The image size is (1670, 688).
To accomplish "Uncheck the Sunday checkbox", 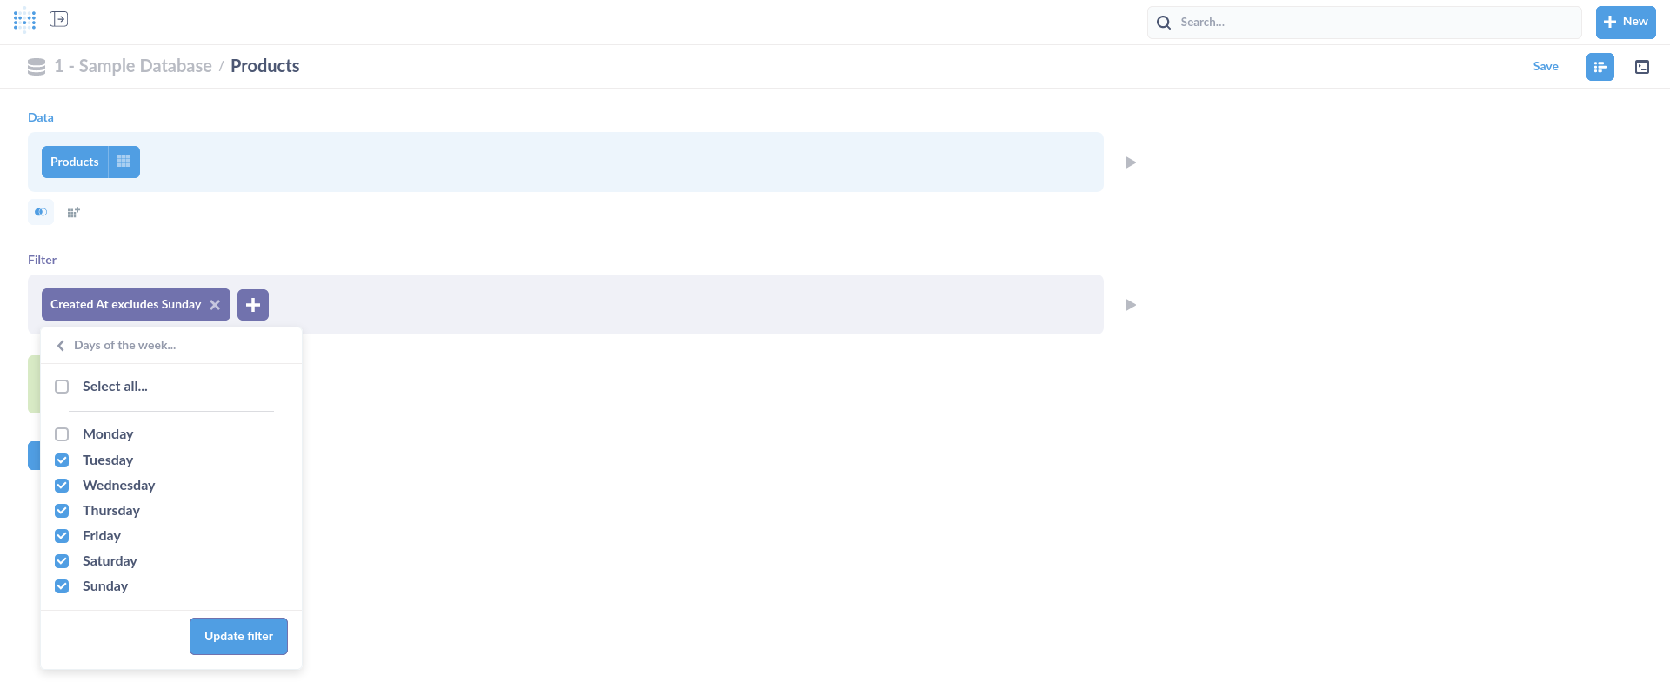I will click(x=62, y=586).
